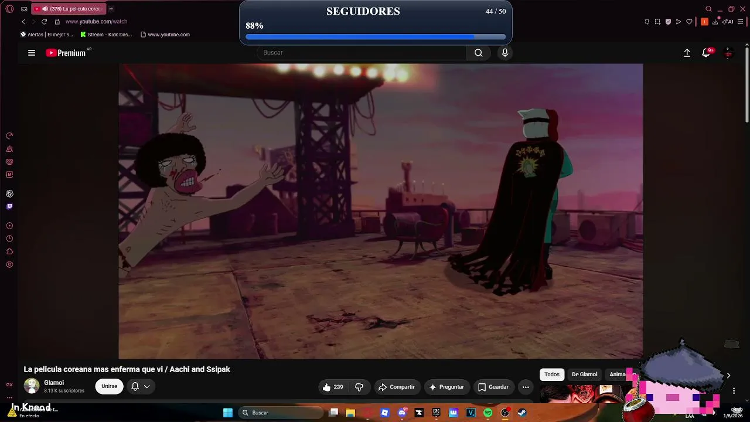This screenshot has height=422, width=750.
Task: Open YouTube notifications bell
Action: pos(707,53)
